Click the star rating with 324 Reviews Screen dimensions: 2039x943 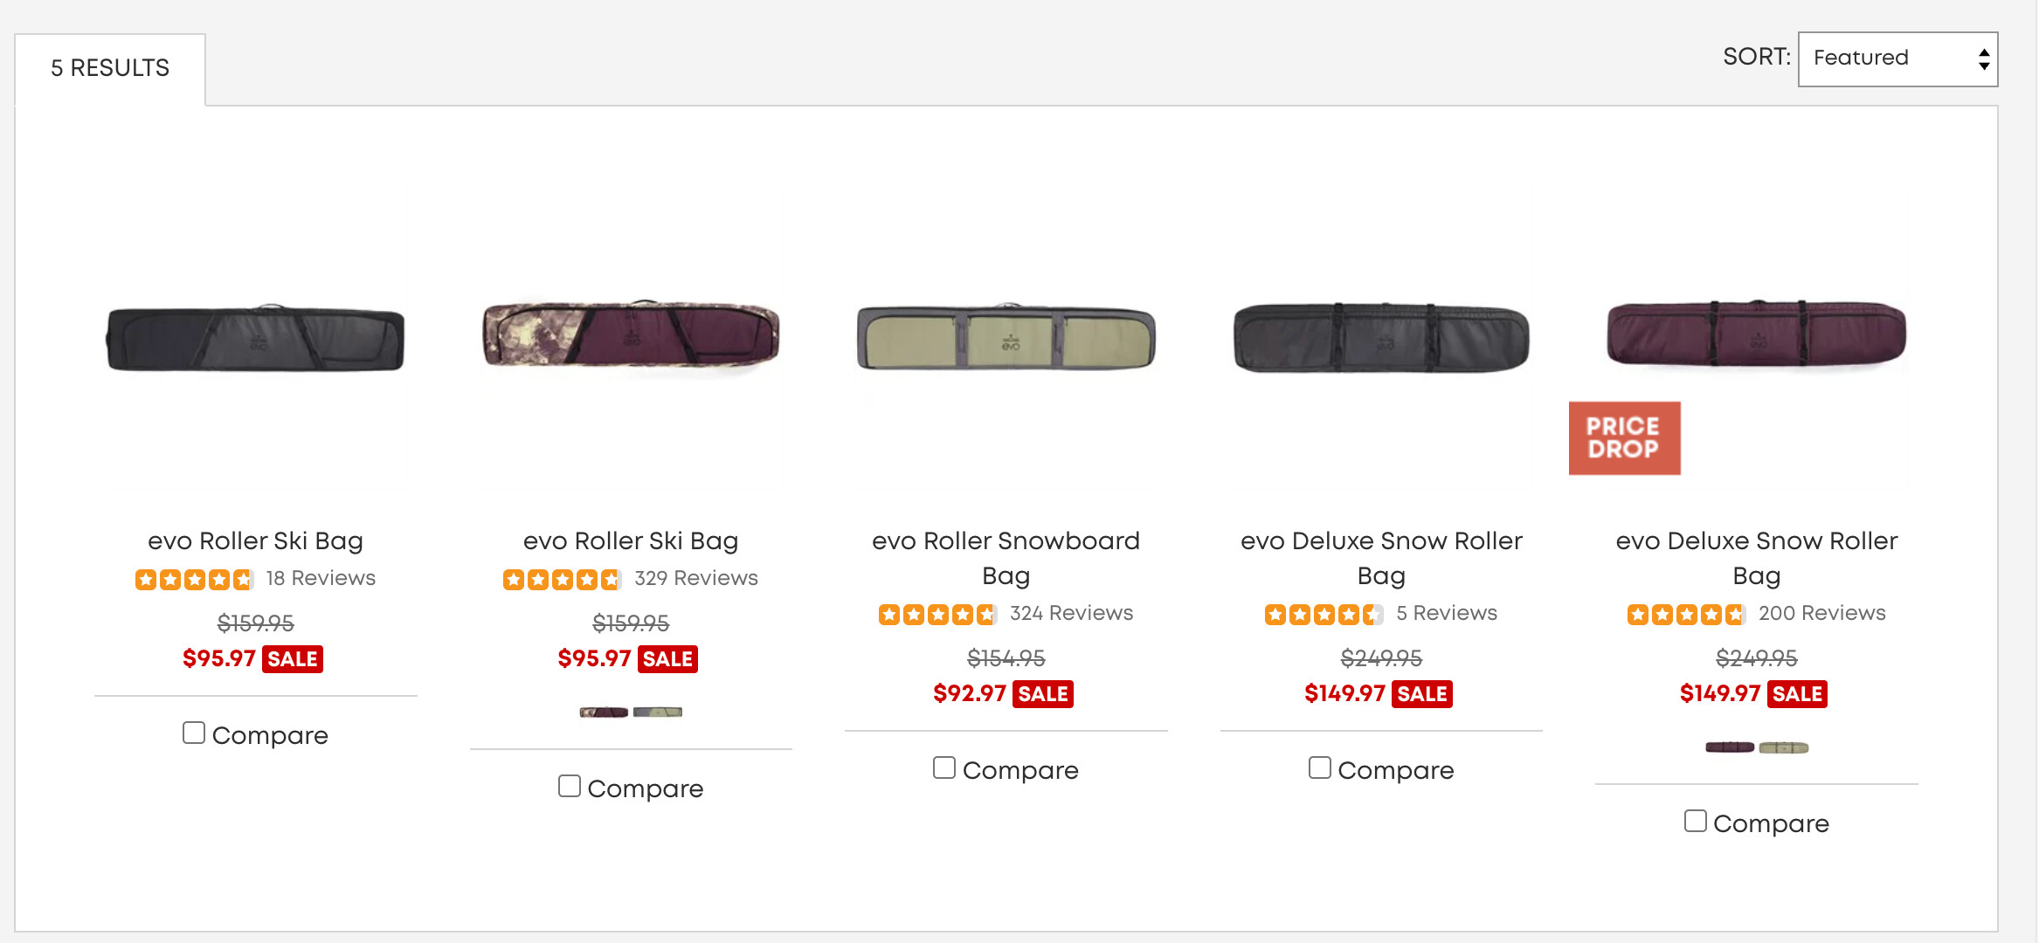937,614
